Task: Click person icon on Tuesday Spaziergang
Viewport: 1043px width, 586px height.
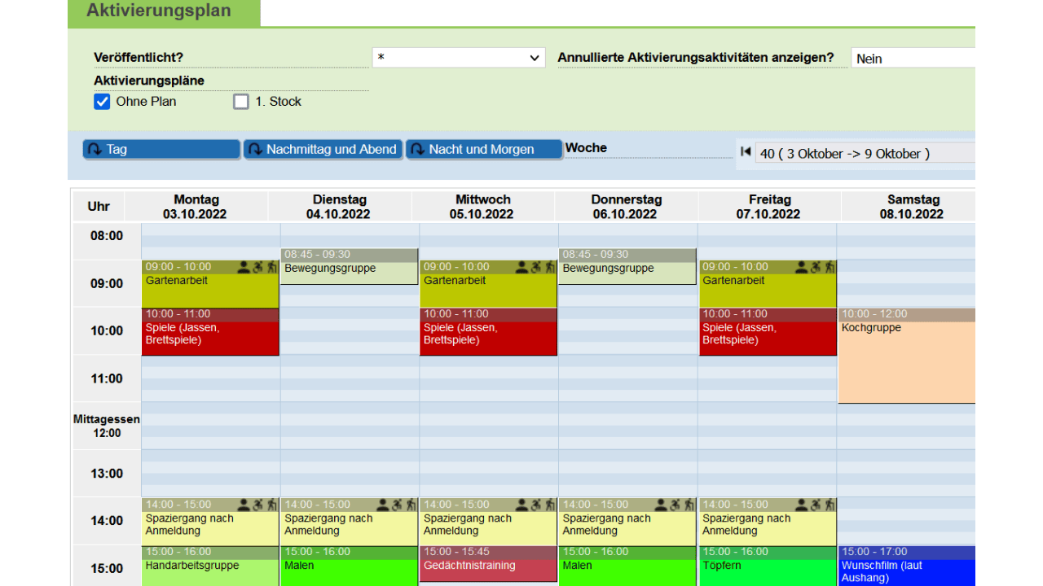Action: pyautogui.click(x=382, y=505)
